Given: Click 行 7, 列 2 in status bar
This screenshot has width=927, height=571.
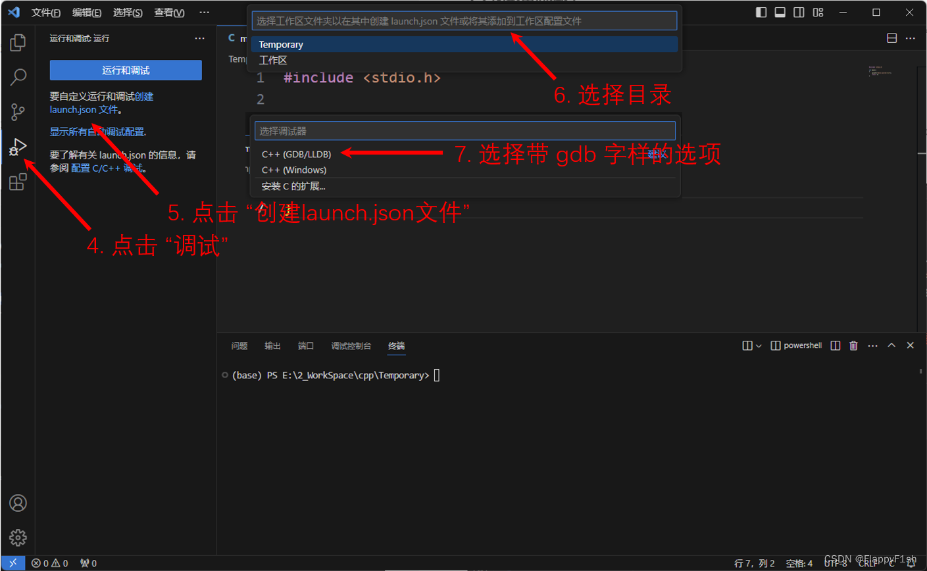Looking at the screenshot, I should (x=756, y=563).
